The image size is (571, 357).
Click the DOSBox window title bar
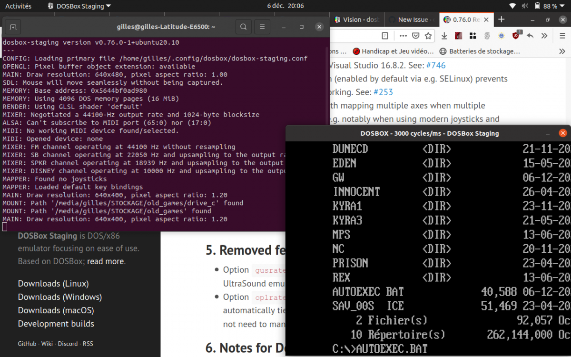(x=429, y=133)
